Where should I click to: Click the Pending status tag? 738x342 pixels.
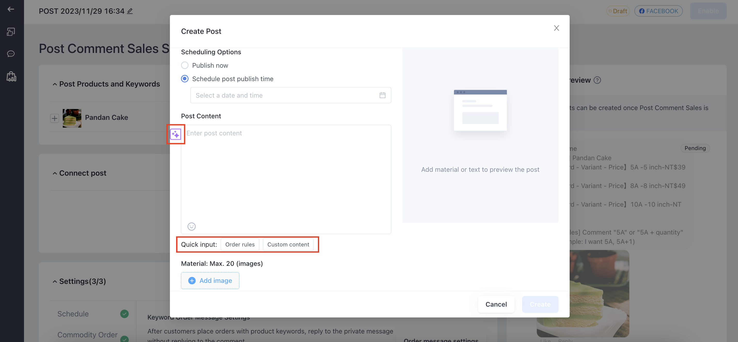[x=695, y=148]
